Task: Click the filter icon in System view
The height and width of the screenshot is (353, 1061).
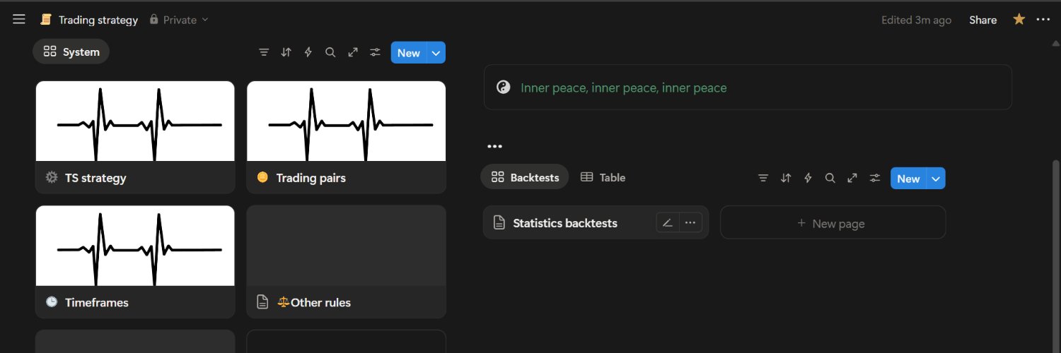Action: click(264, 52)
